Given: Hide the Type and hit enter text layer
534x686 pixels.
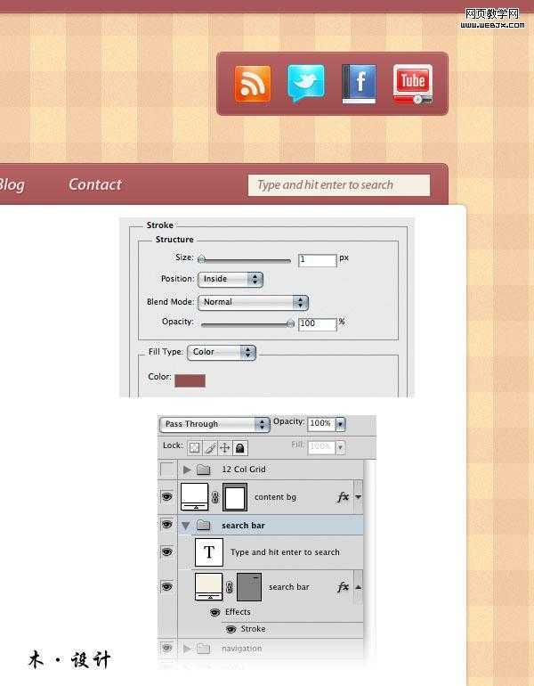Looking at the screenshot, I should [x=167, y=551].
